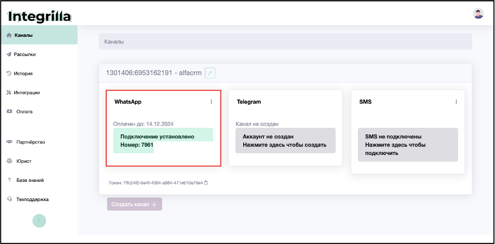Open the SMS card three-dot menu
This screenshot has height=244, width=495.
(x=456, y=102)
